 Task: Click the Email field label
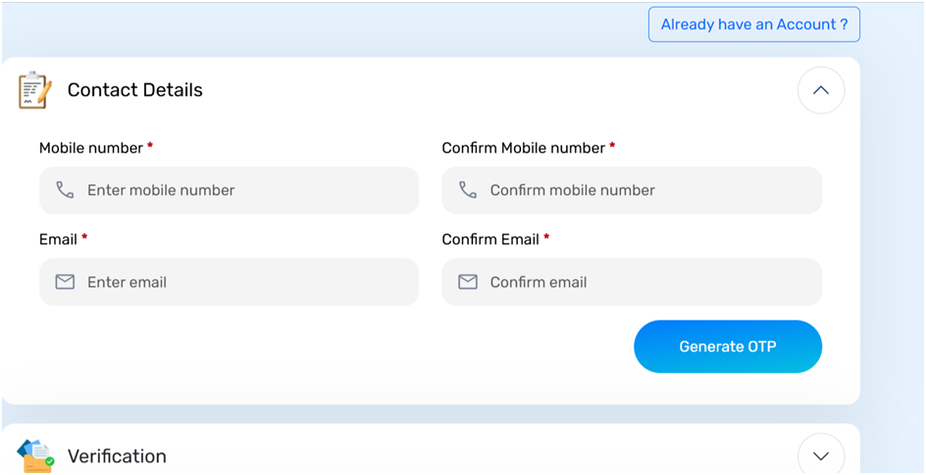[58, 239]
